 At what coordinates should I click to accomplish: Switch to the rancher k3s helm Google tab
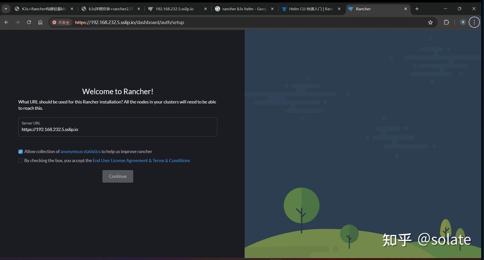(244, 9)
